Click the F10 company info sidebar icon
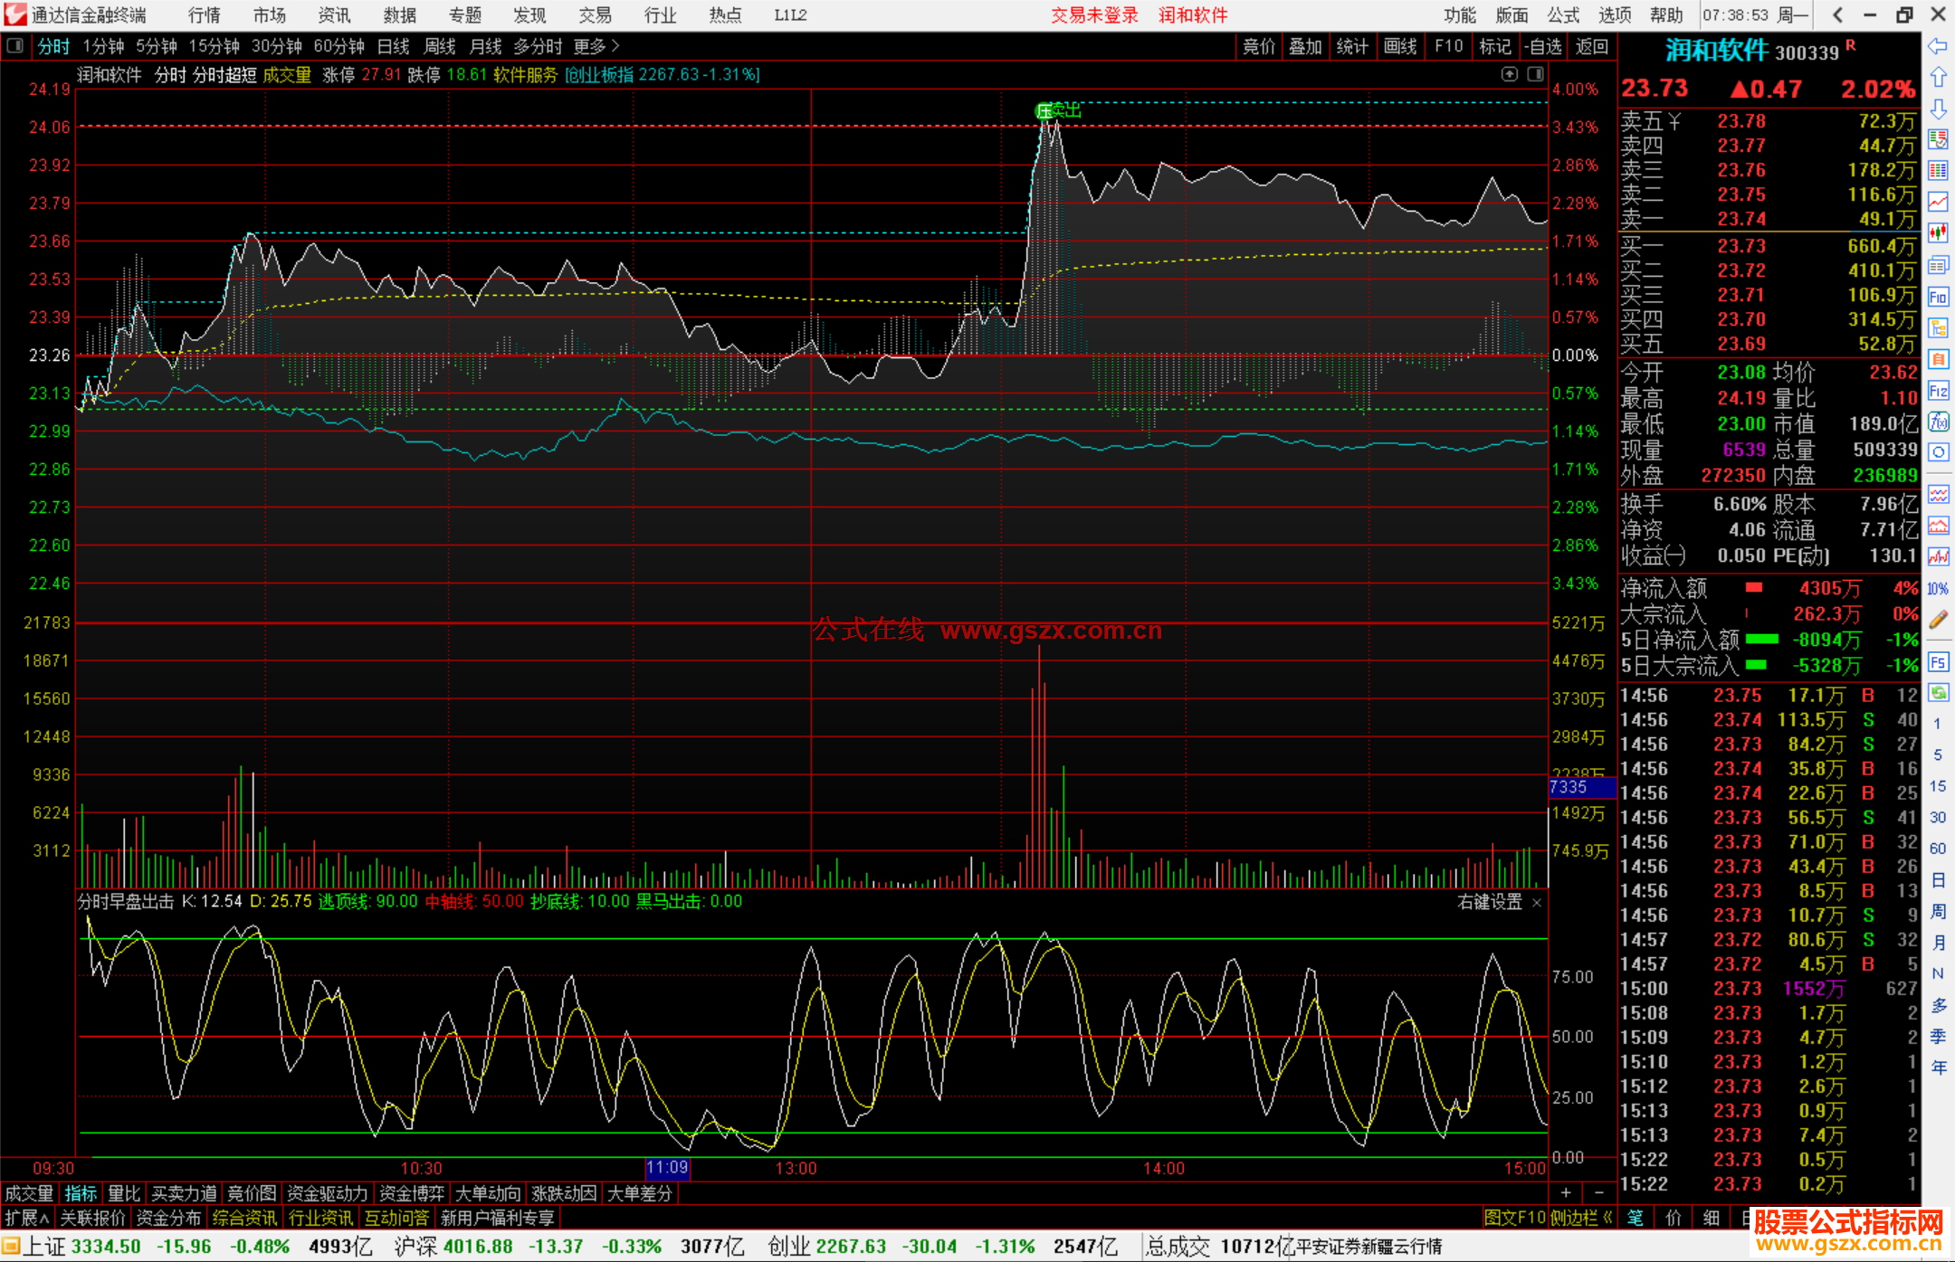The height and width of the screenshot is (1262, 1955). (x=1938, y=297)
